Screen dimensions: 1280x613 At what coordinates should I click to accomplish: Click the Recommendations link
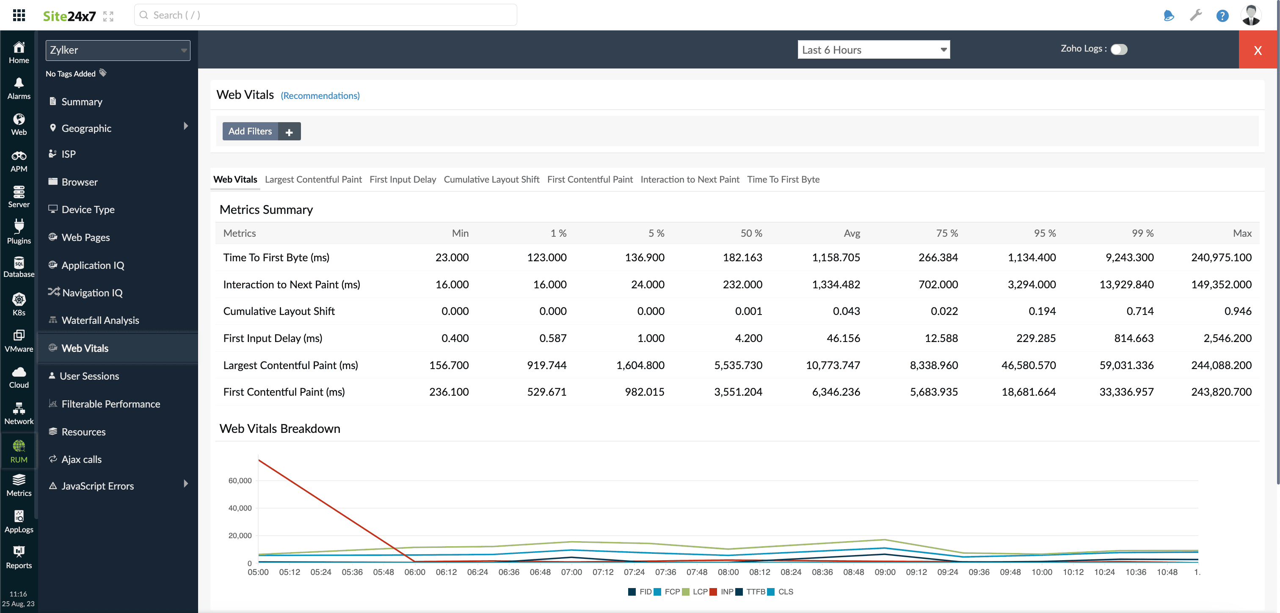[320, 96]
